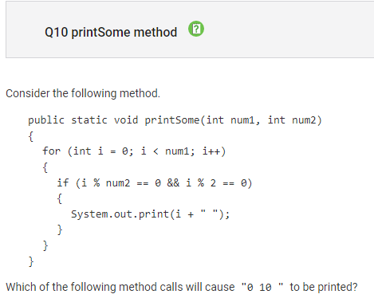Click the 'i < num1' loop condition
The width and height of the screenshot is (374, 302).
tap(165, 151)
